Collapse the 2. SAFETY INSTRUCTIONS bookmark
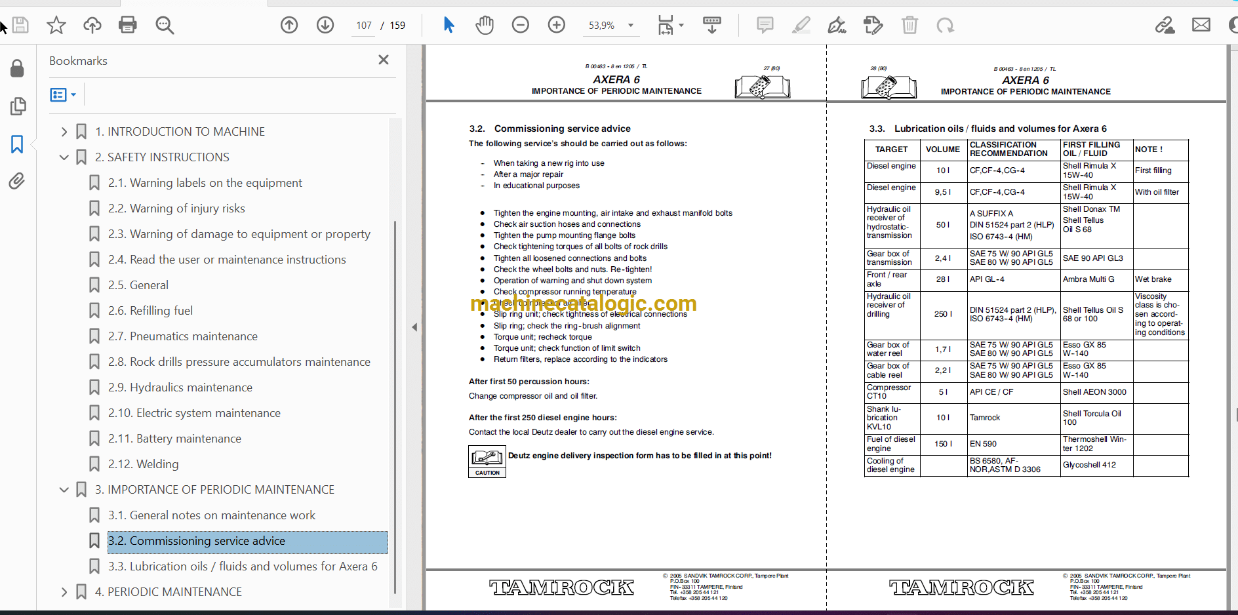1238x615 pixels. [x=64, y=157]
